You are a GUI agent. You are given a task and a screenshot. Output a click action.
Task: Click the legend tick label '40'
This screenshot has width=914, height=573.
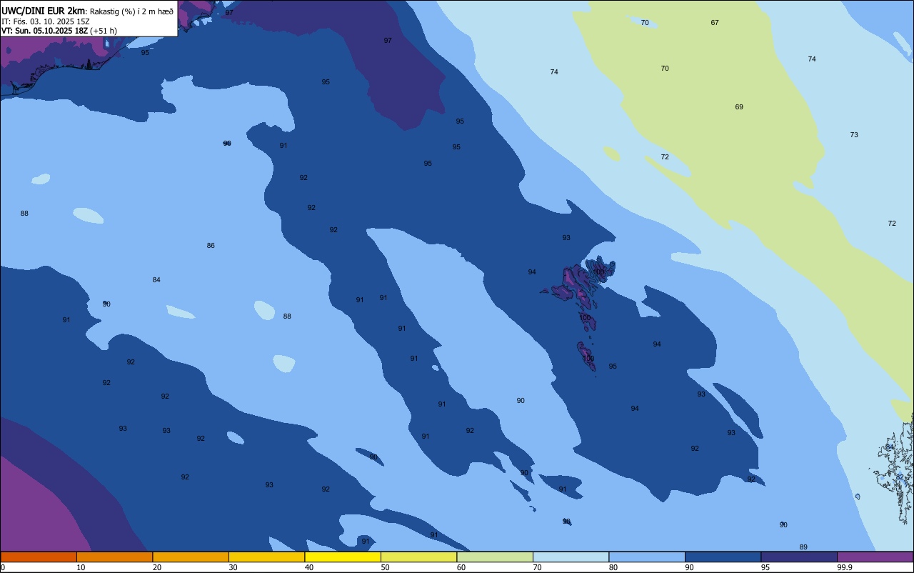[x=309, y=567]
